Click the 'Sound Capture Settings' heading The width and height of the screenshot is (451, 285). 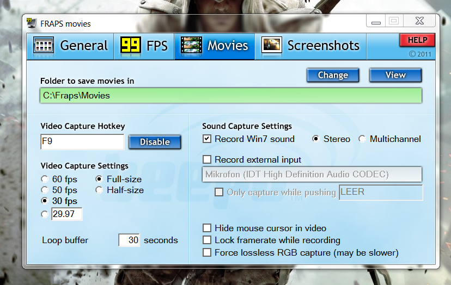(247, 126)
